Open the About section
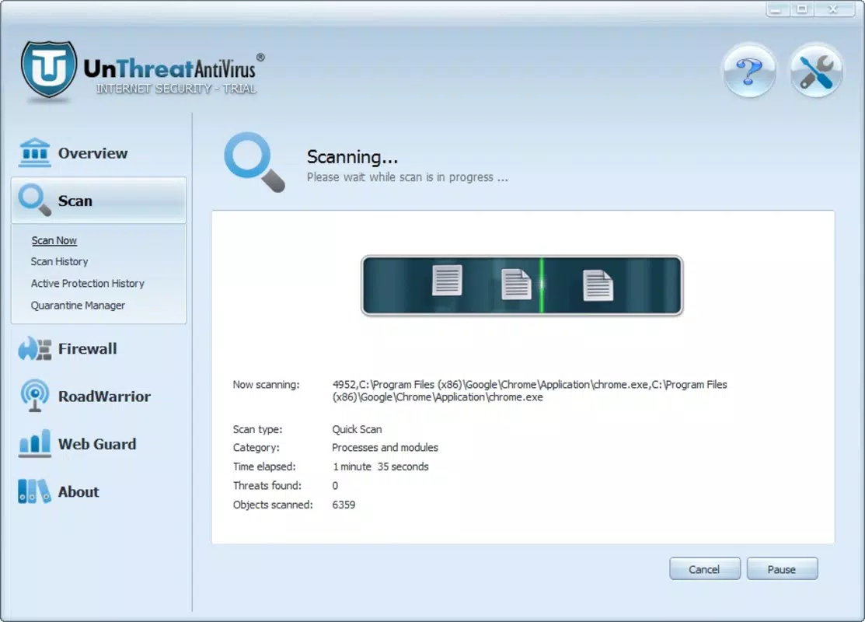Viewport: 865px width, 622px height. tap(78, 491)
